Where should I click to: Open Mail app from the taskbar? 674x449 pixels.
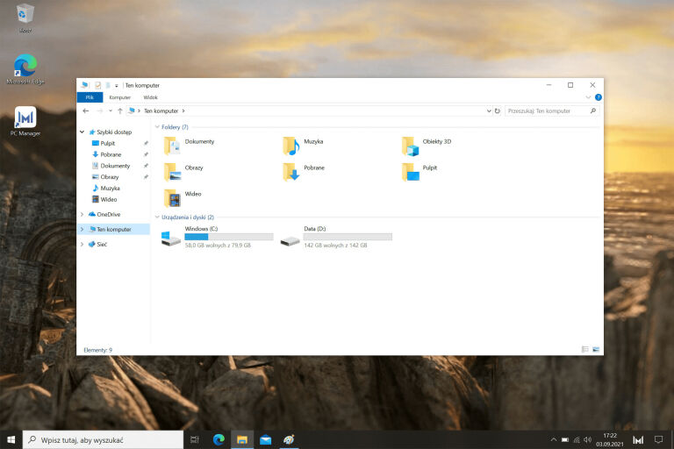pos(266,439)
